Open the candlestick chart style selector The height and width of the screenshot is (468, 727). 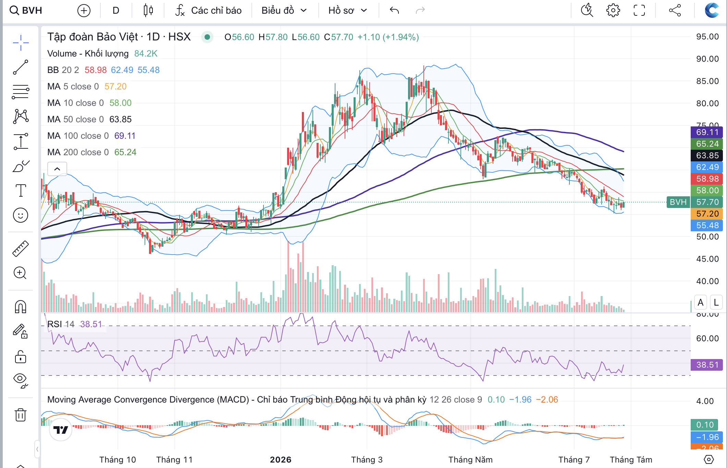(148, 11)
